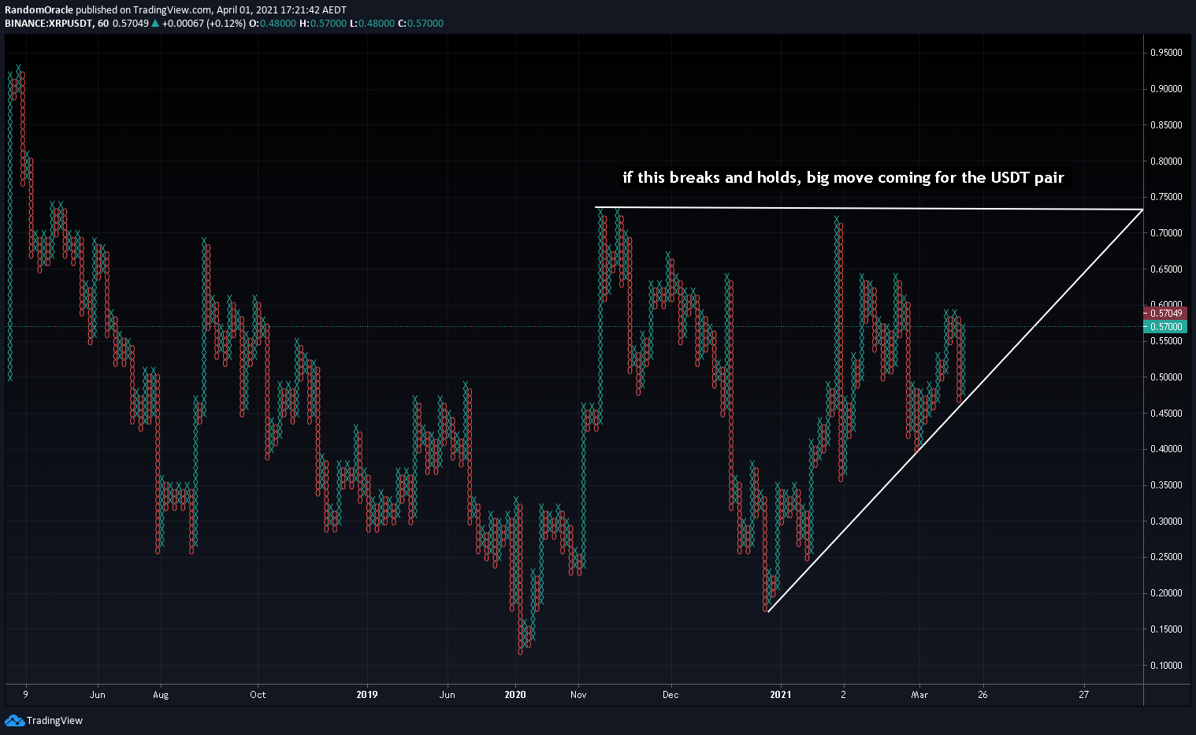Click the Mar label on the time axis
Image resolution: width=1196 pixels, height=735 pixels.
(x=919, y=695)
